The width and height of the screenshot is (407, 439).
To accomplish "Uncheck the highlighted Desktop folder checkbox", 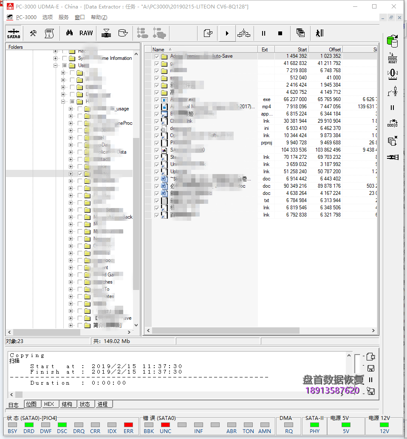I will [x=80, y=174].
